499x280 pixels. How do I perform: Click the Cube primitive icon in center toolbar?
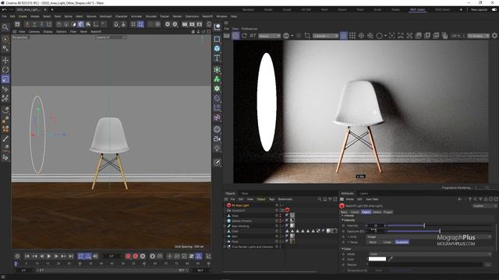coord(217,48)
